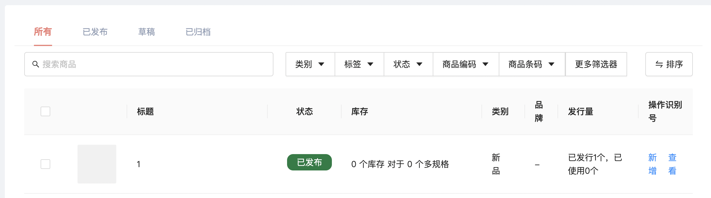Click the search magnifier icon
Screen dimensions: 711x198
coord(36,64)
